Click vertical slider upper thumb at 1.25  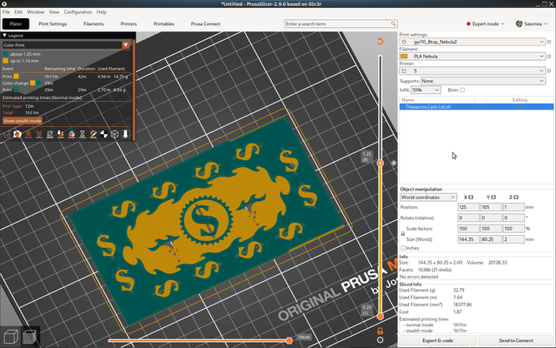381,163
